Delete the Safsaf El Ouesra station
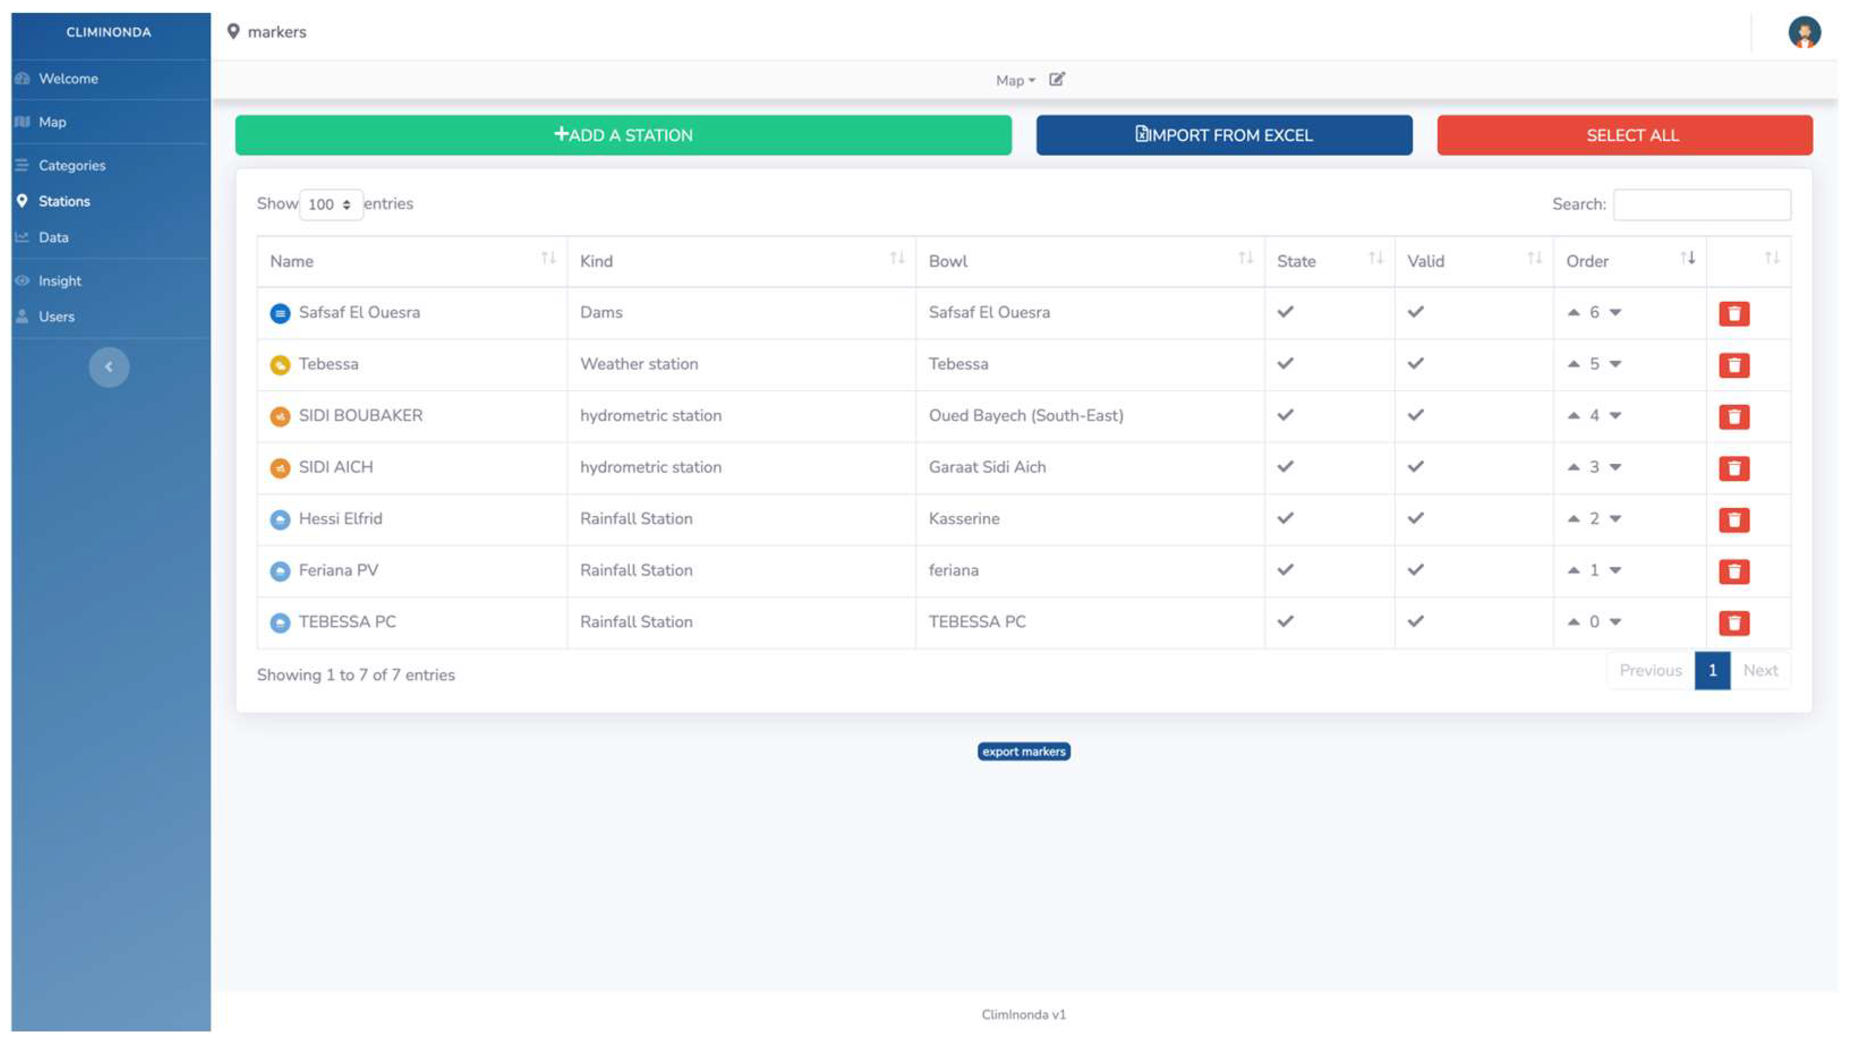 pyautogui.click(x=1734, y=313)
